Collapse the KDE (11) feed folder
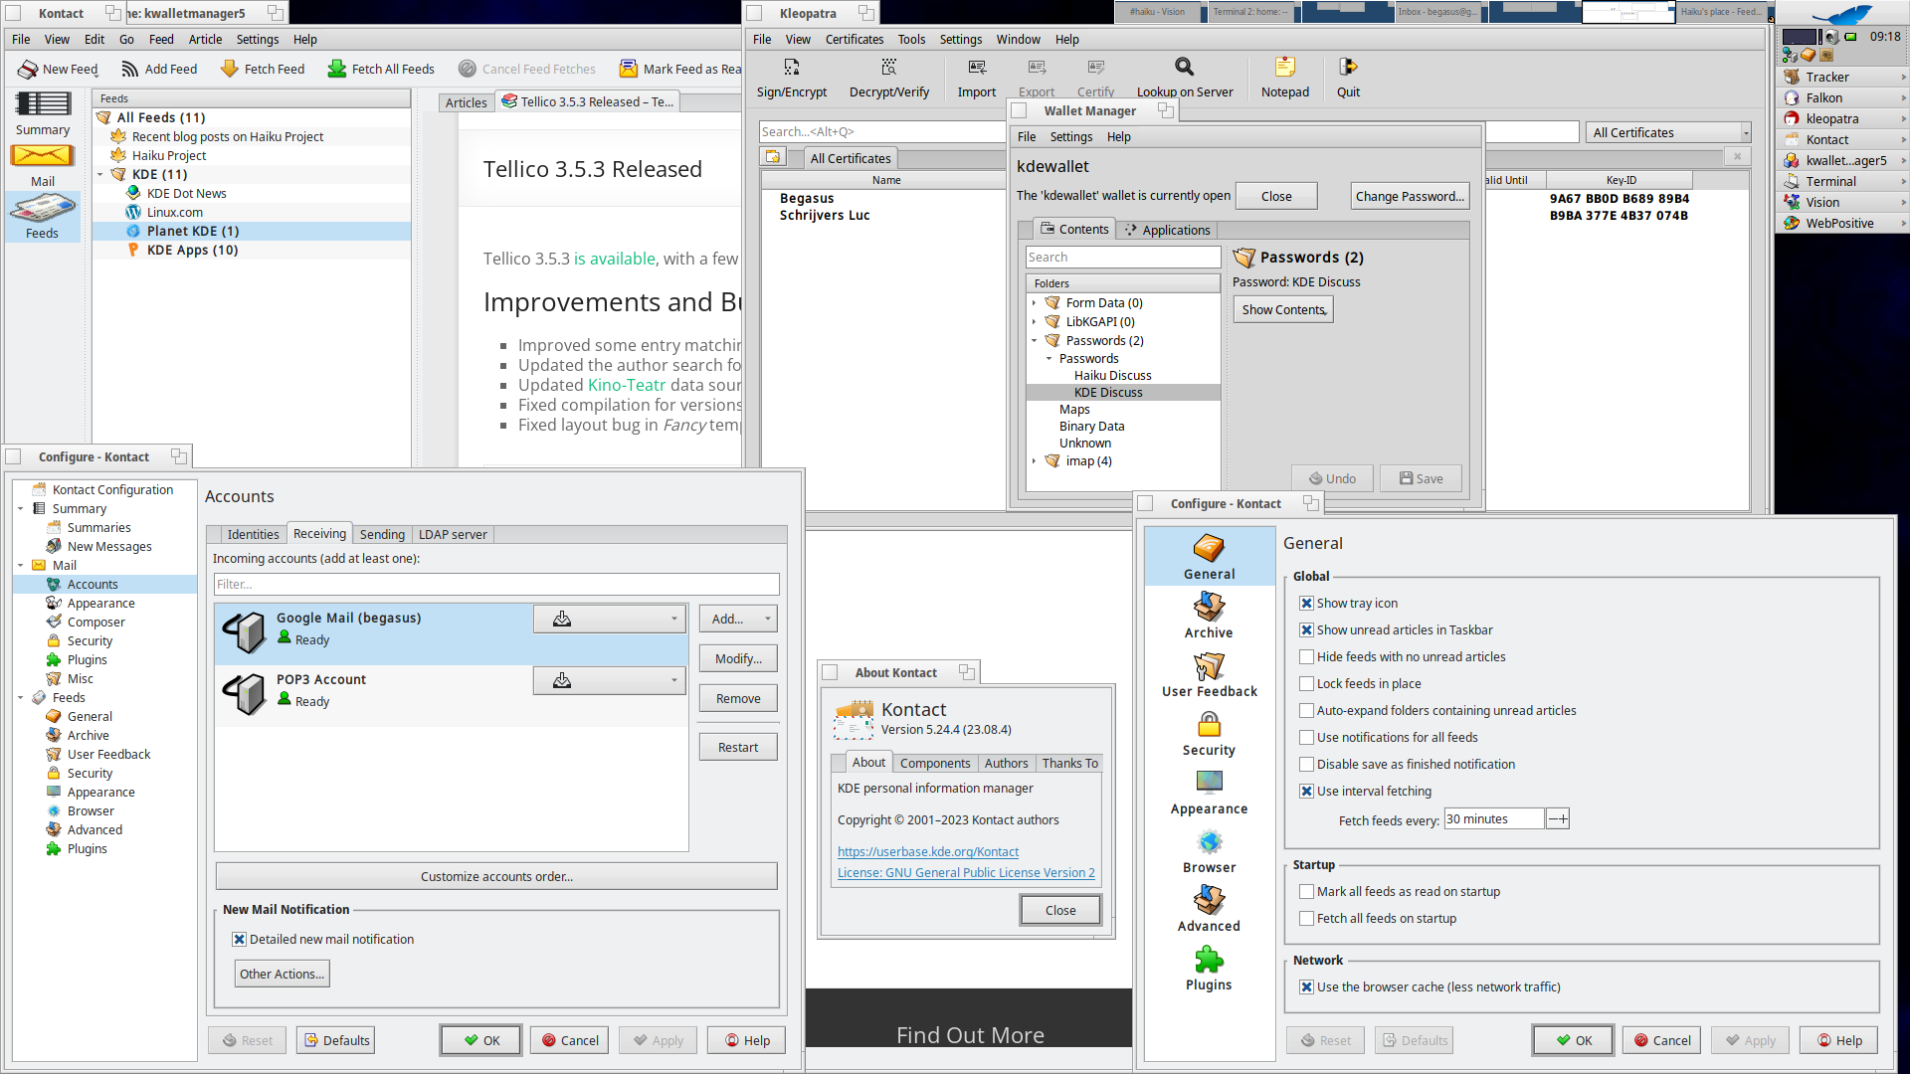1910x1074 pixels. point(99,174)
